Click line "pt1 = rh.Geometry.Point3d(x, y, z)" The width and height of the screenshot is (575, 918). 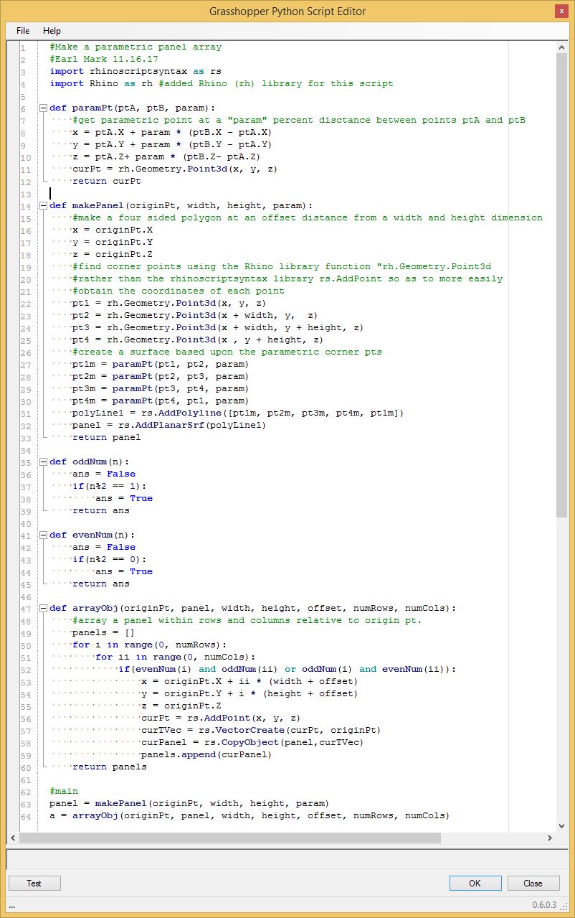[x=170, y=303]
